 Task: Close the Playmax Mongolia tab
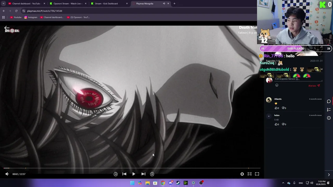click(168, 4)
